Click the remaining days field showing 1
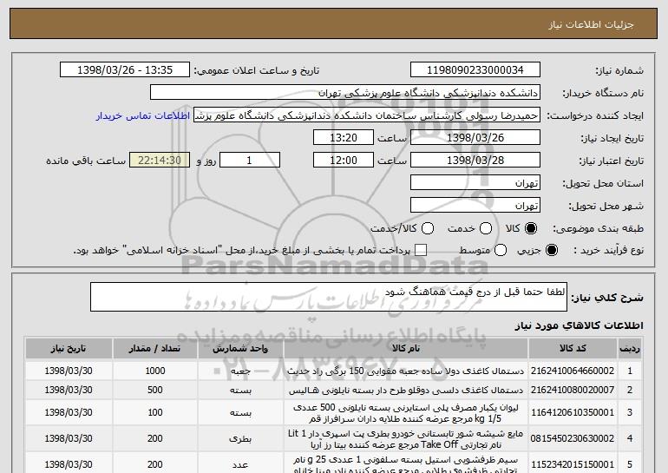668x473 pixels. coord(250,161)
